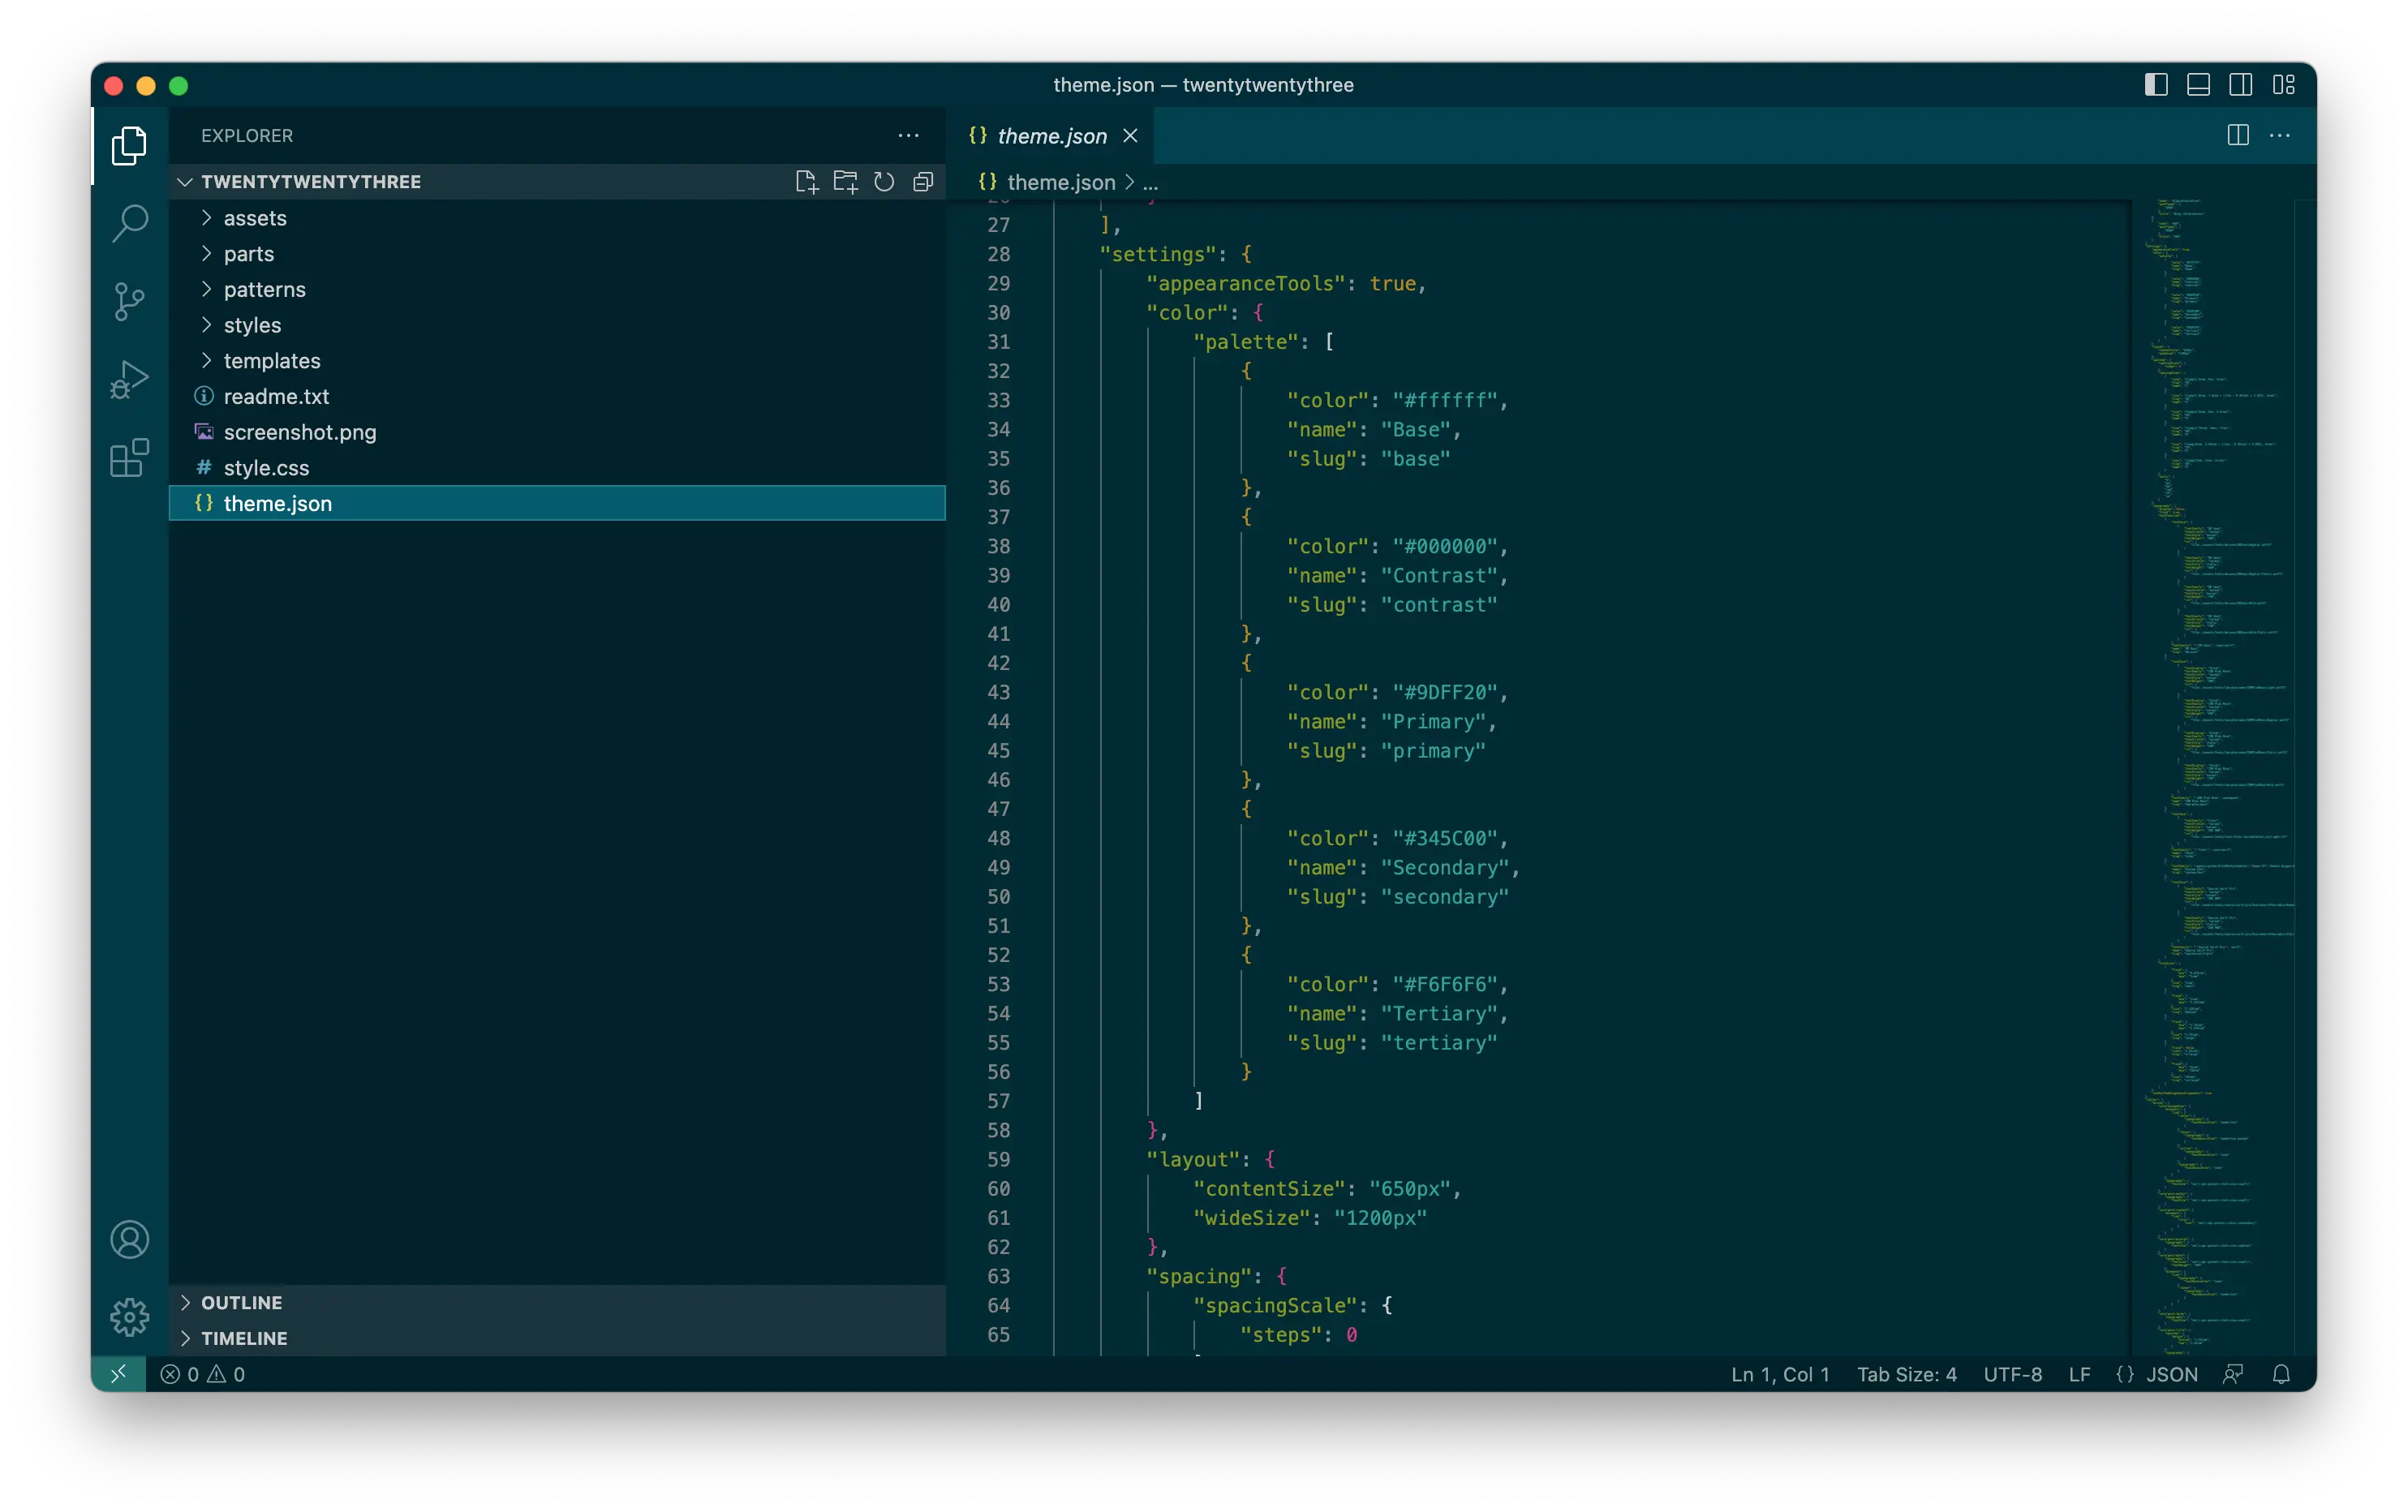2408x1512 pixels.
Task: Expand the templates folder
Action: (557, 361)
